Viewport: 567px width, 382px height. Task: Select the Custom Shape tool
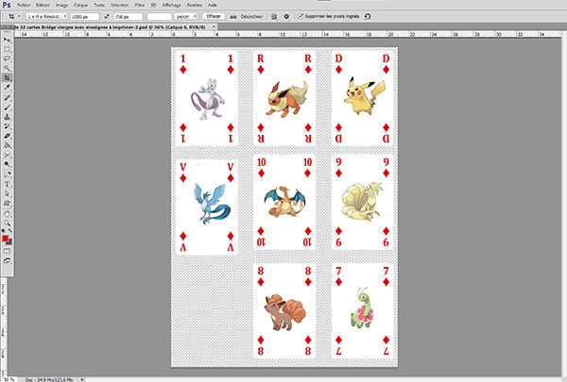[x=7, y=204]
